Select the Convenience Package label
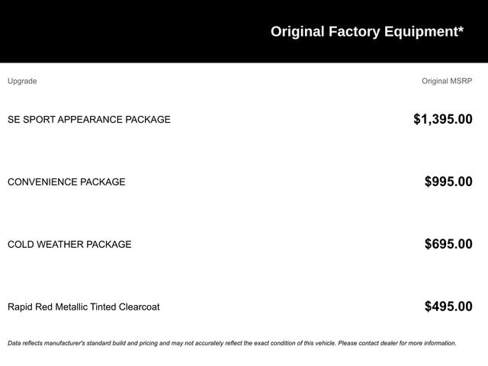 [x=66, y=182]
